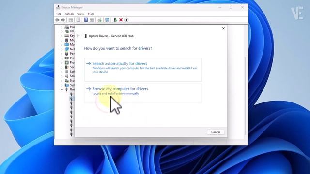310x174 pixels.
Task: Expand the Hu tree node in Device Manager
Action: [62, 27]
